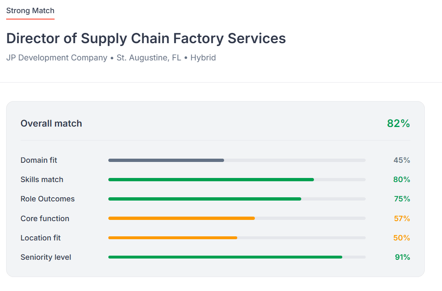The height and width of the screenshot is (291, 442).
Task: Select the Skills match label
Action: click(42, 180)
